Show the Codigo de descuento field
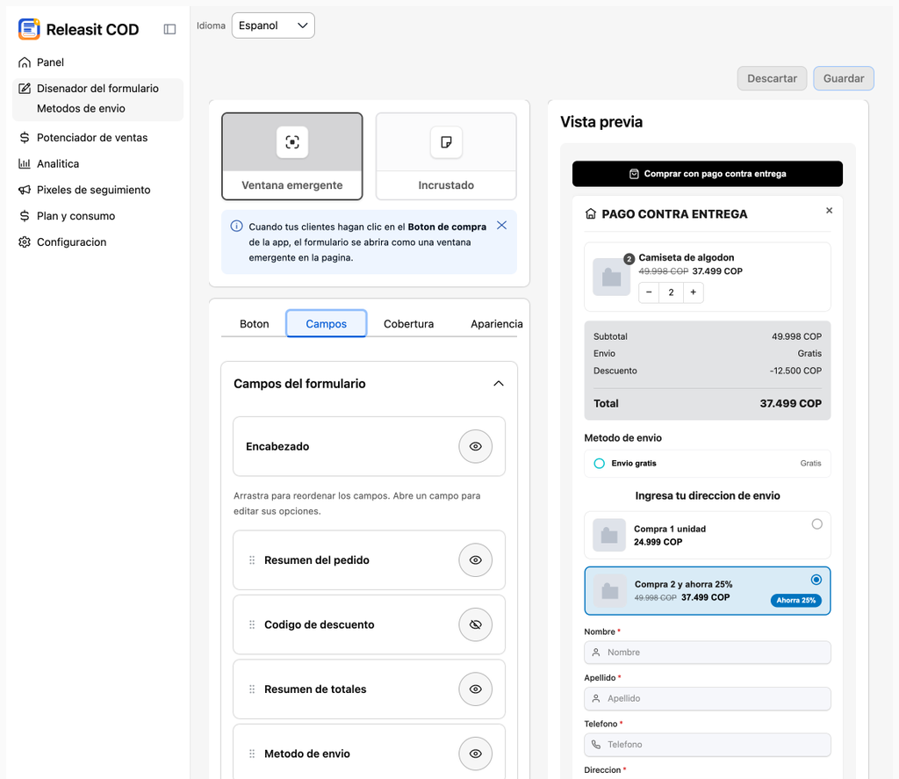The width and height of the screenshot is (899, 779). 475,624
